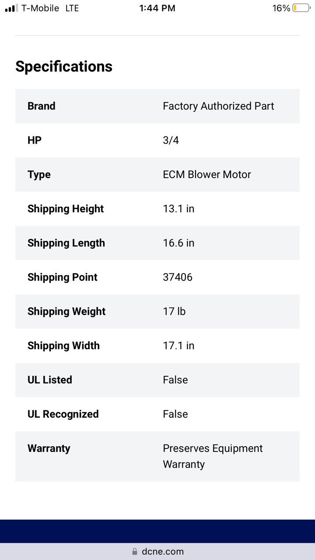Tap the Factory Authorized Part brand value

coord(218,106)
